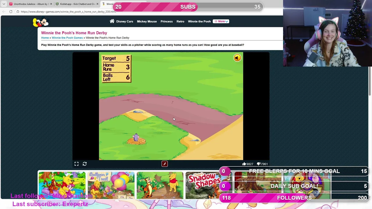This screenshot has width=372, height=209.
Task: Mute the game sound speaker icon
Action: (237, 58)
